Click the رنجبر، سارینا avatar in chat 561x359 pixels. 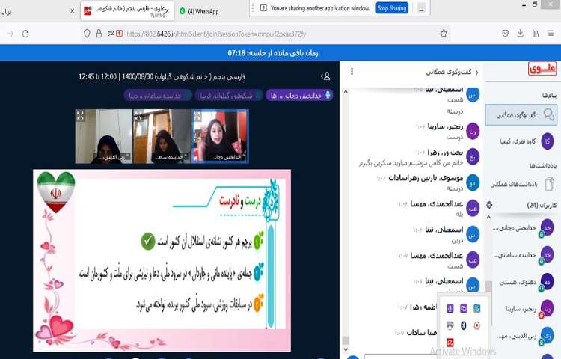coord(473,131)
